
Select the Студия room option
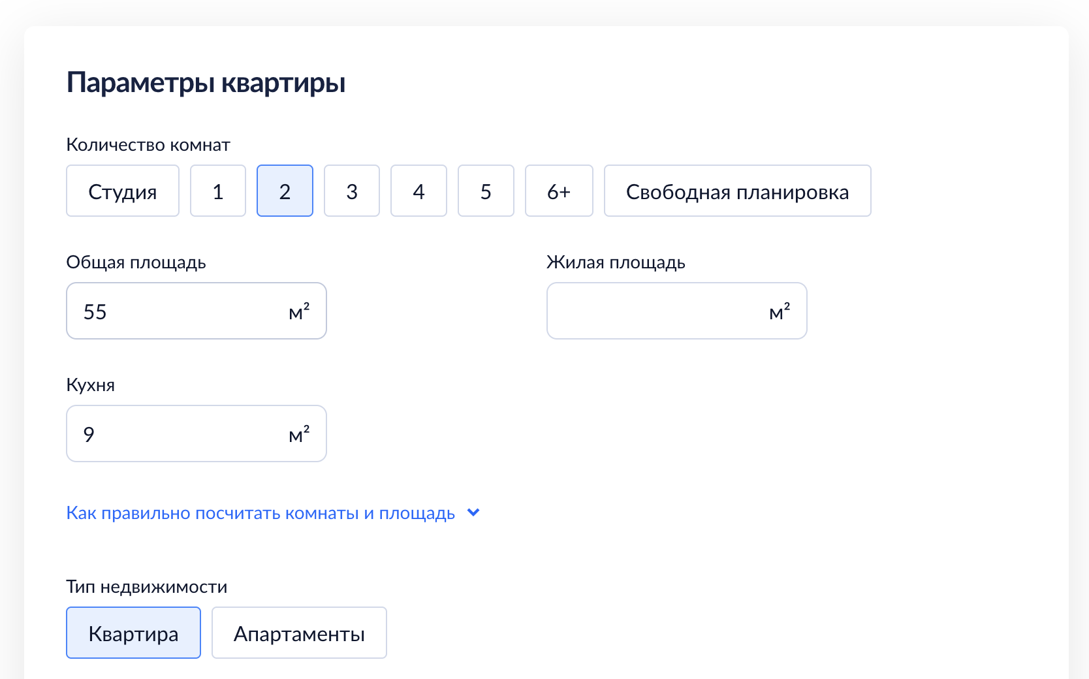point(123,191)
